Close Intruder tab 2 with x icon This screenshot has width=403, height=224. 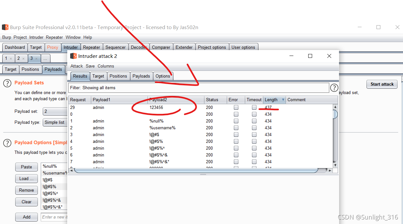pyautogui.click(x=23, y=59)
